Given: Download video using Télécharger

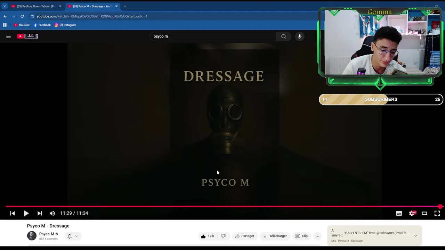Looking at the screenshot, I should 275,236.
